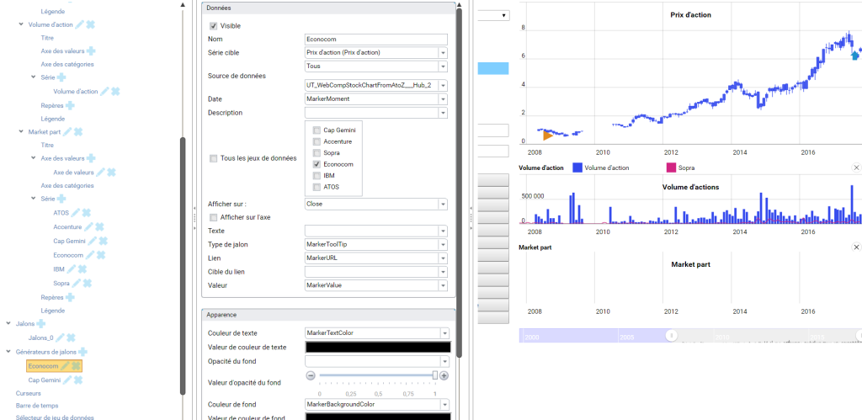Enable Tous les jeux de données checkbox

[x=213, y=158]
